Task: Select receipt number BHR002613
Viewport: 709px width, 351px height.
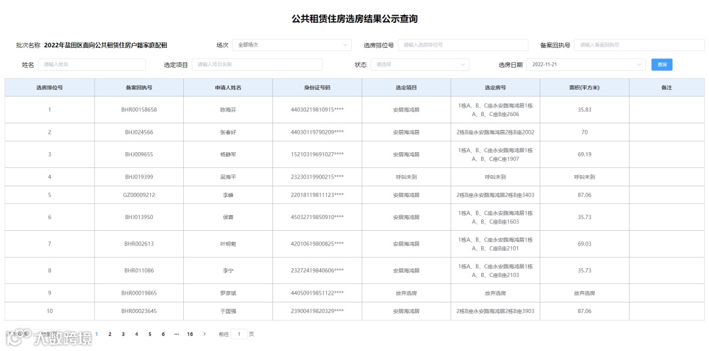Action: coord(139,244)
